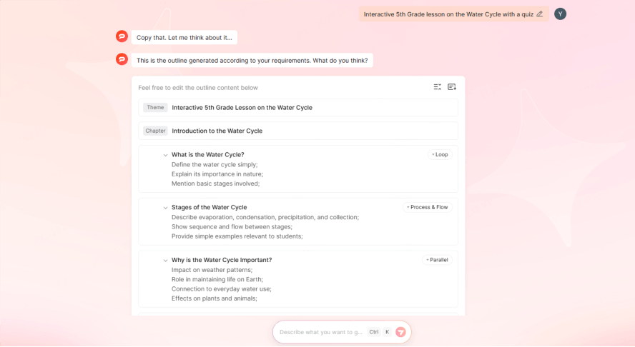This screenshot has height=347, width=635.
Task: Edit the Chapter title 'Introduction to the Water Cycle'
Action: click(217, 131)
